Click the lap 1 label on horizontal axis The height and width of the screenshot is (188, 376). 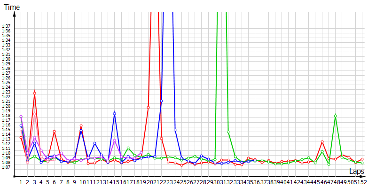tap(21, 182)
